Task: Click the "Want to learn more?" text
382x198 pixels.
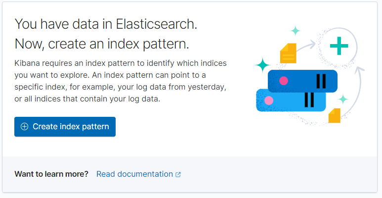Action: (51, 174)
